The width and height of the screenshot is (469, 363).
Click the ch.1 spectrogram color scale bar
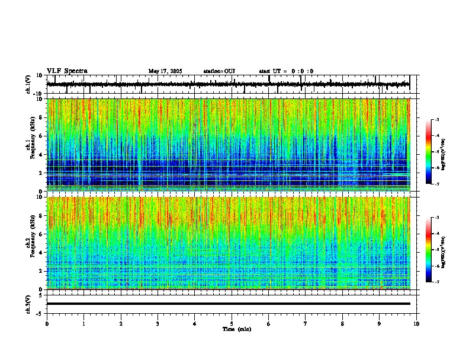click(x=429, y=152)
